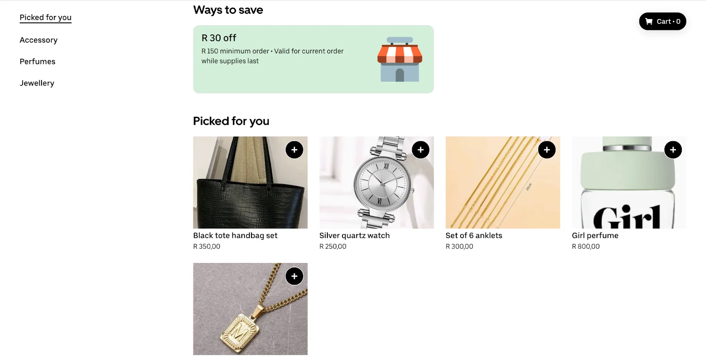
Task: Jump to Perfumes section
Action: tap(38, 62)
